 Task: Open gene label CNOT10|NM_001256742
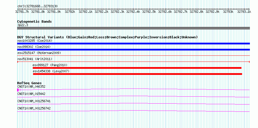(34, 108)
